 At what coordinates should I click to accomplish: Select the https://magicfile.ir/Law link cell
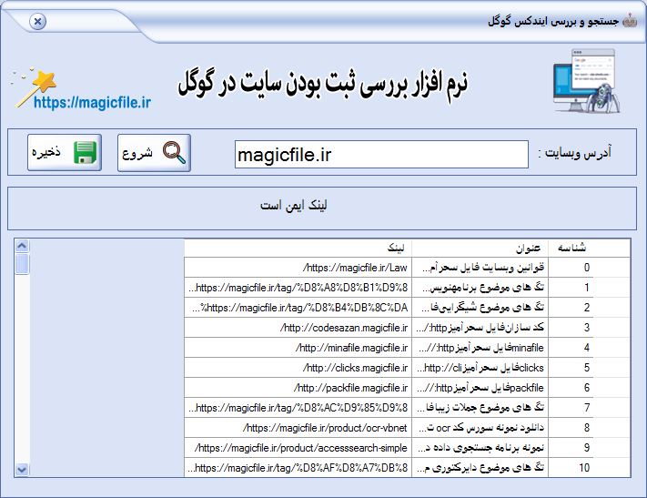pos(298,268)
